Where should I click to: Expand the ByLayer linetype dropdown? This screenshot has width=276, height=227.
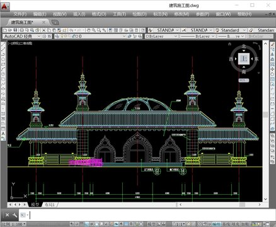click(x=197, y=37)
